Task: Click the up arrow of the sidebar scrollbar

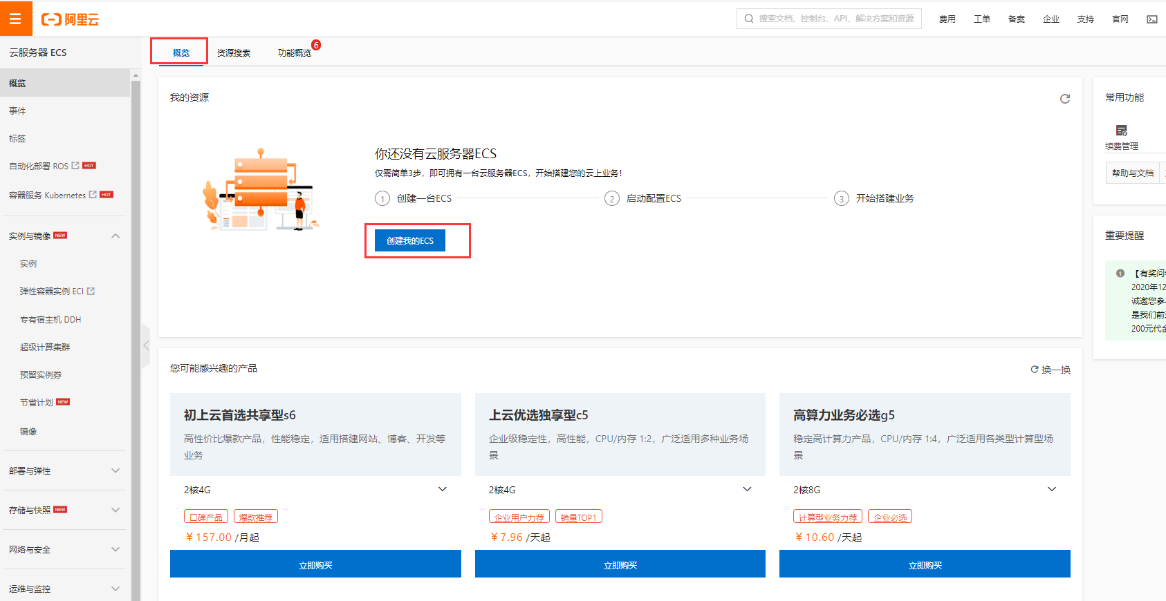Action: pos(136,75)
